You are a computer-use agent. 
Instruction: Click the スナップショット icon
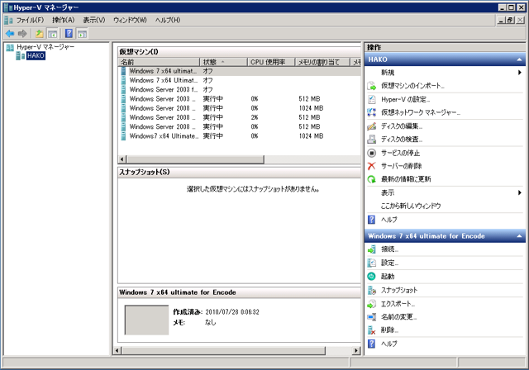click(x=371, y=290)
